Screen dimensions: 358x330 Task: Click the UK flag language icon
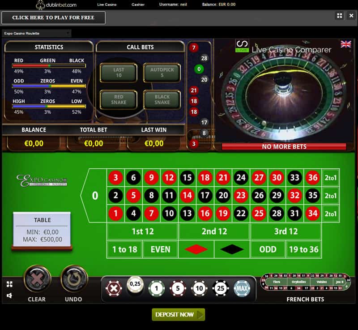point(345,44)
